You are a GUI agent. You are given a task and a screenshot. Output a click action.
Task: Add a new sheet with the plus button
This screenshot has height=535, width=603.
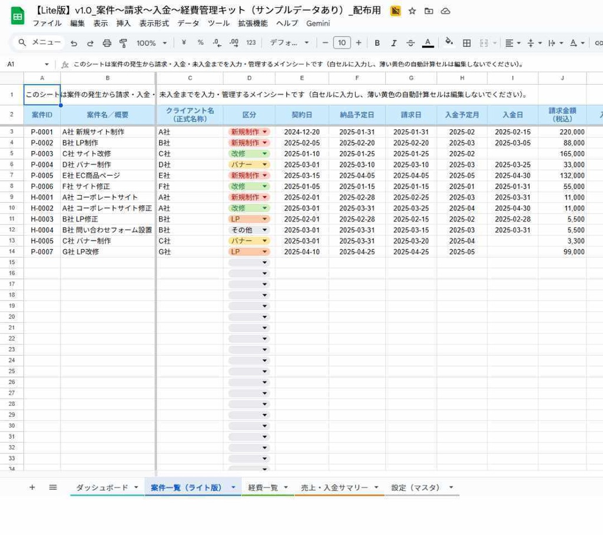pos(32,487)
